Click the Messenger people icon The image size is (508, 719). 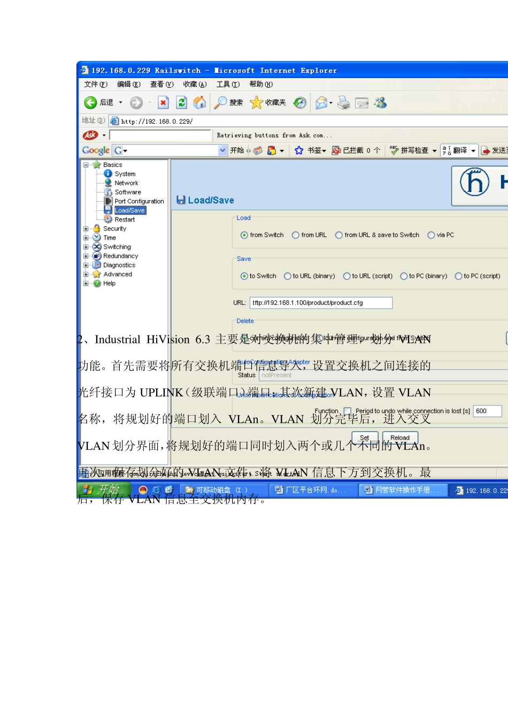(x=380, y=102)
